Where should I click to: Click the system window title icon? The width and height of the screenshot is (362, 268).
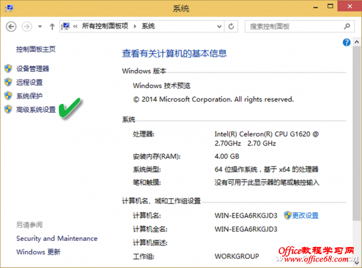[x=9, y=8]
